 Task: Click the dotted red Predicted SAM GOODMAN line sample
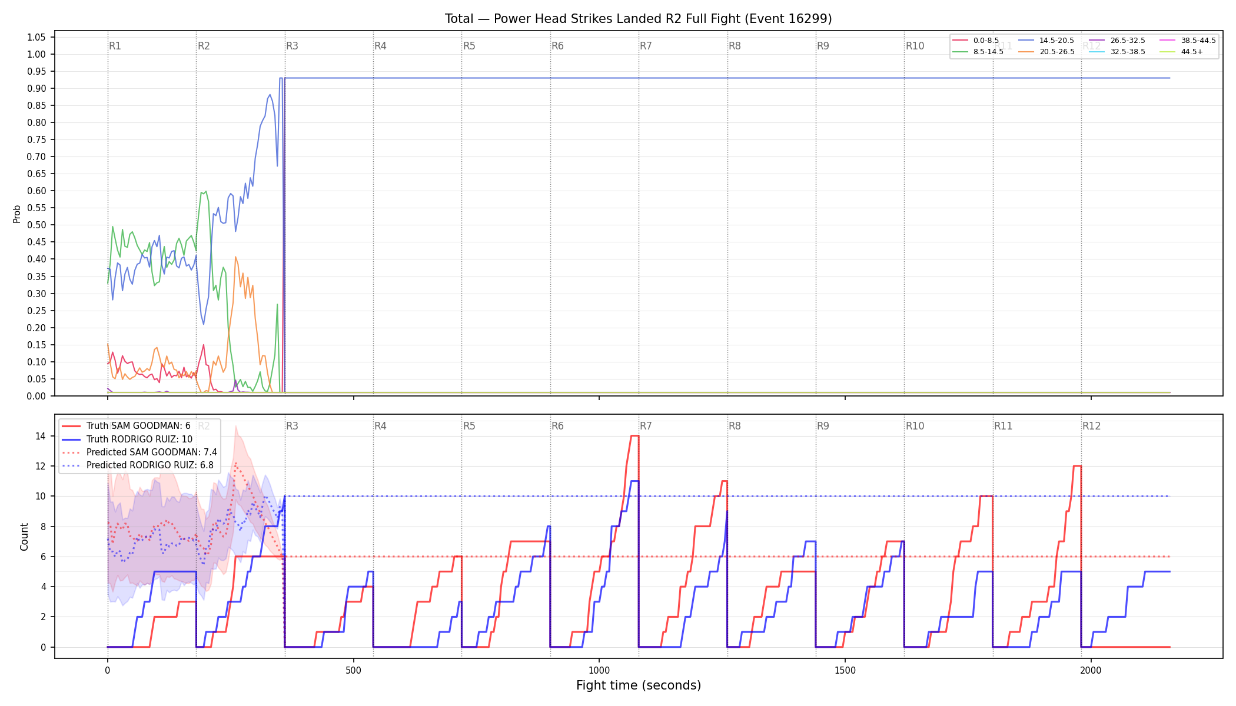coord(71,452)
